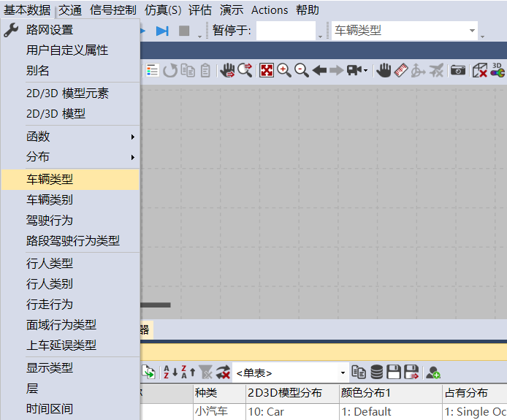Screen dimensions: 507x420
Task: Open the 车辆类型 combo box in top toolbar
Action: (405, 31)
